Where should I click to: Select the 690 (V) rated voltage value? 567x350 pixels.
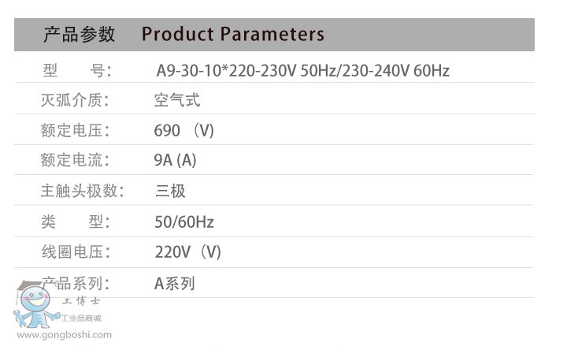point(183,131)
